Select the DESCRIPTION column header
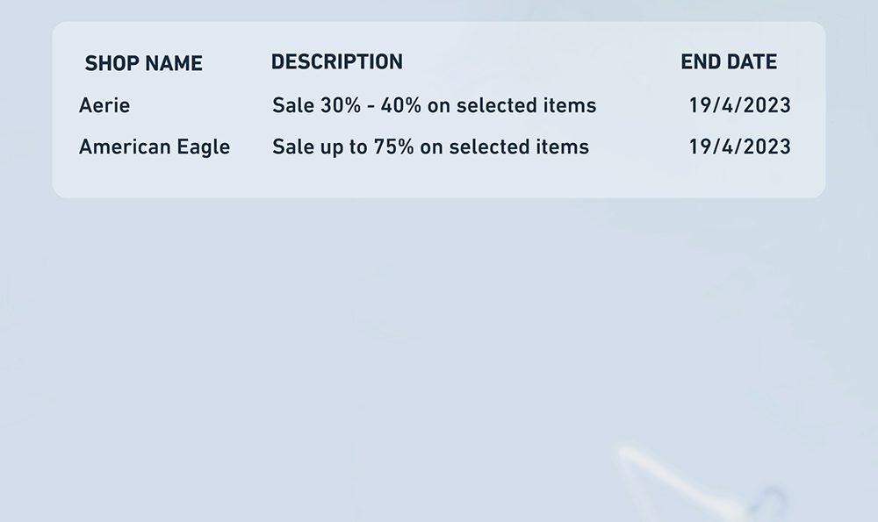878x522 pixels. [x=337, y=61]
